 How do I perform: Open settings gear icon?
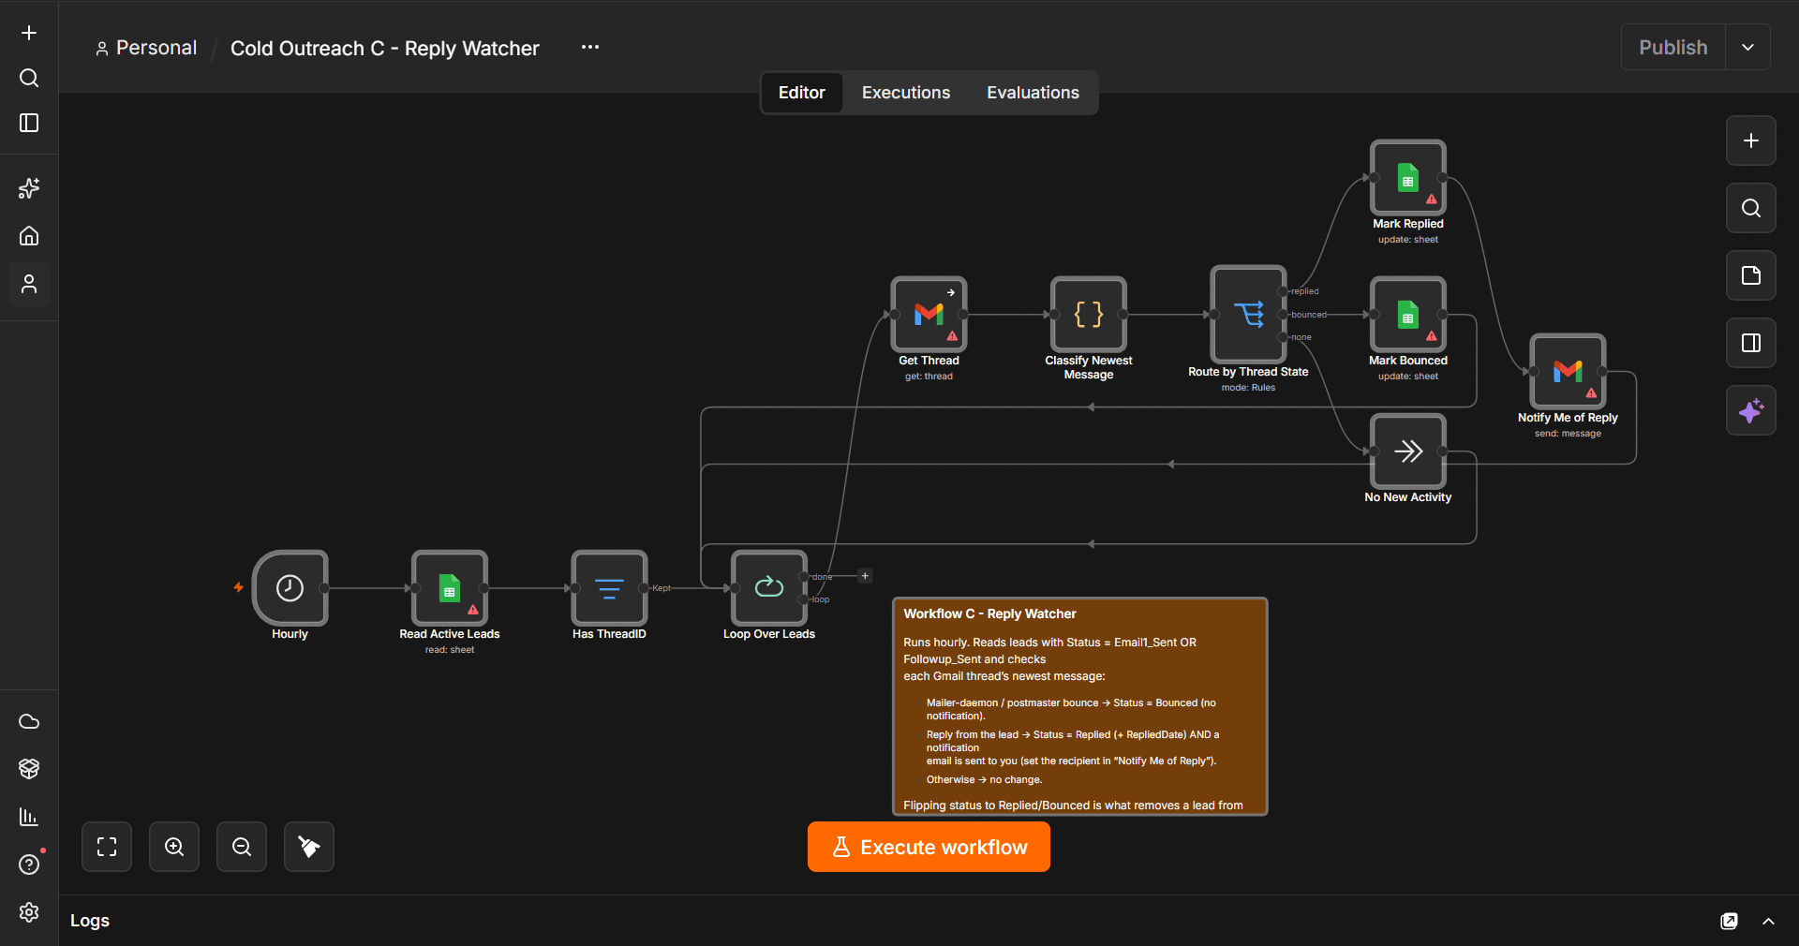pos(29,912)
